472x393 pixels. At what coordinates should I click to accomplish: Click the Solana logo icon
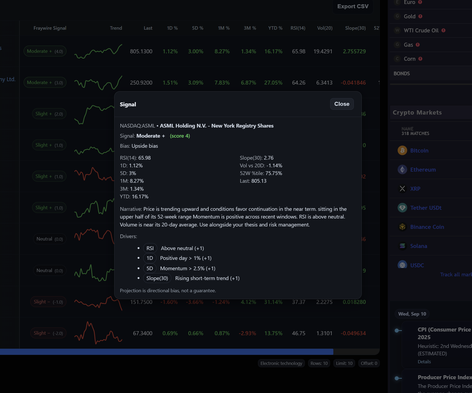click(402, 246)
